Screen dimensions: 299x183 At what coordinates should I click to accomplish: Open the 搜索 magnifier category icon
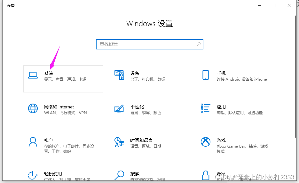[119, 175]
